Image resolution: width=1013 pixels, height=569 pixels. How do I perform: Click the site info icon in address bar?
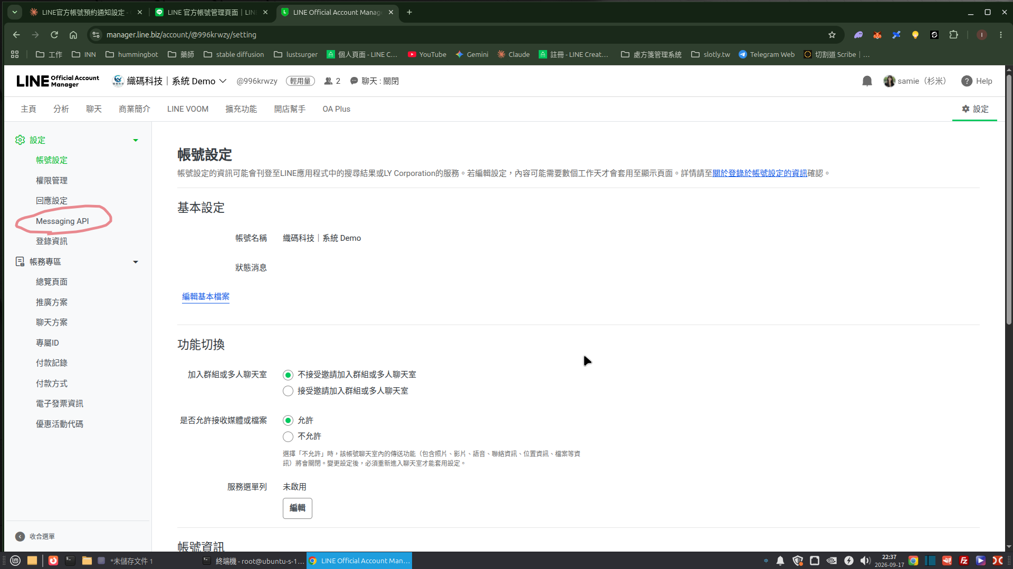coord(95,35)
